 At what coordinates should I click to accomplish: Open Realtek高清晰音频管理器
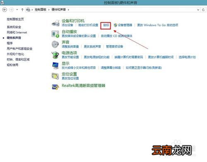click(x=84, y=86)
